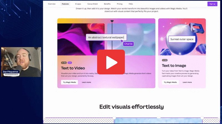Select the Text to Video heading

tap(73, 68)
